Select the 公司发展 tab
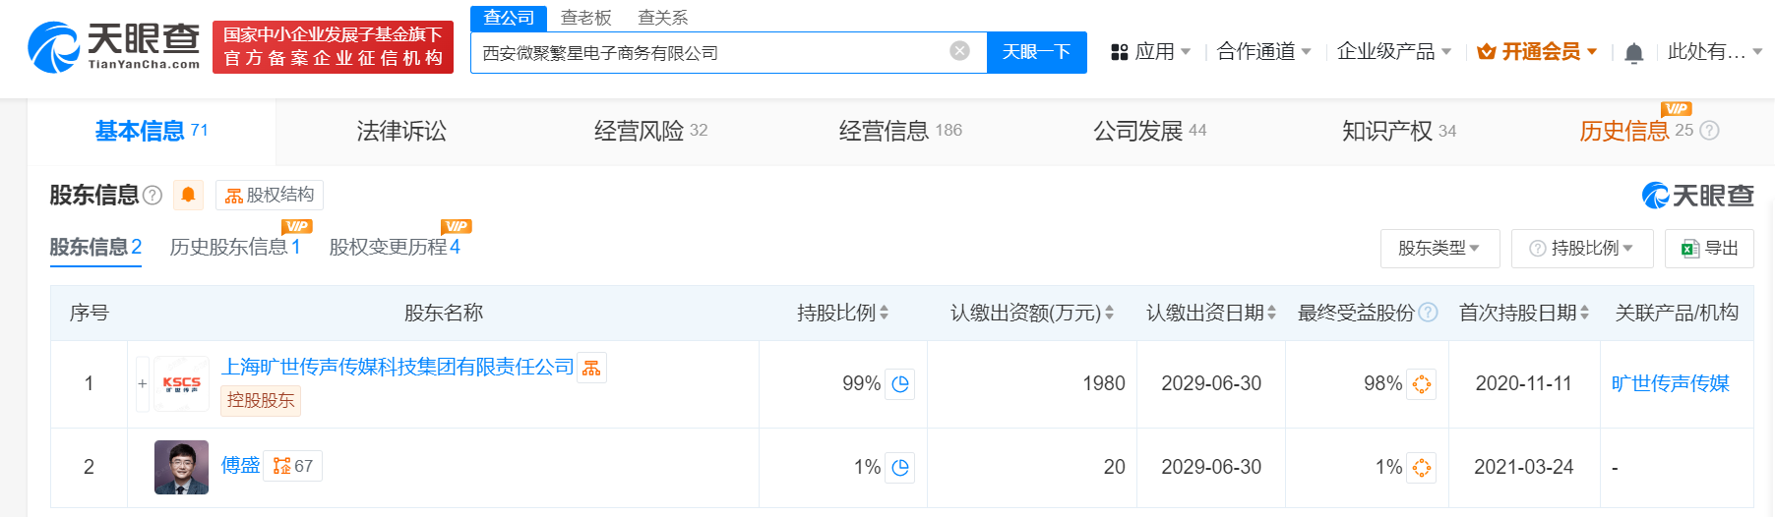 tap(1149, 131)
